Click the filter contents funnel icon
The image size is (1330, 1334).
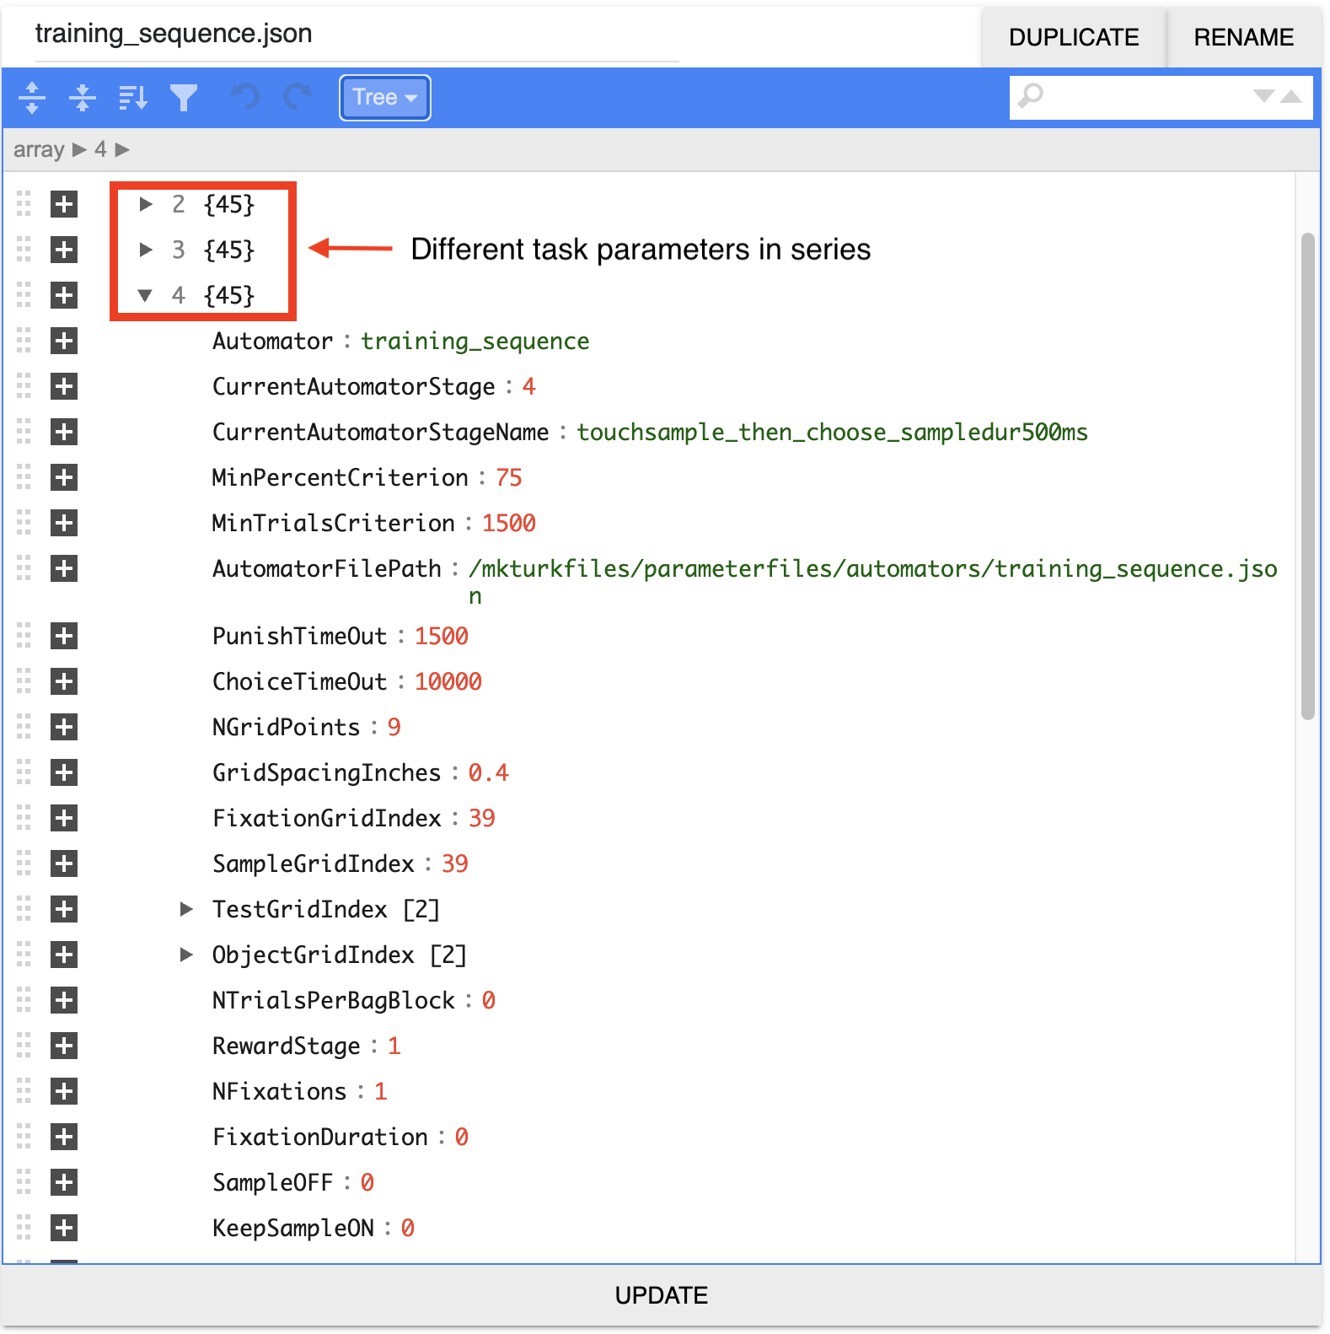coord(184,98)
